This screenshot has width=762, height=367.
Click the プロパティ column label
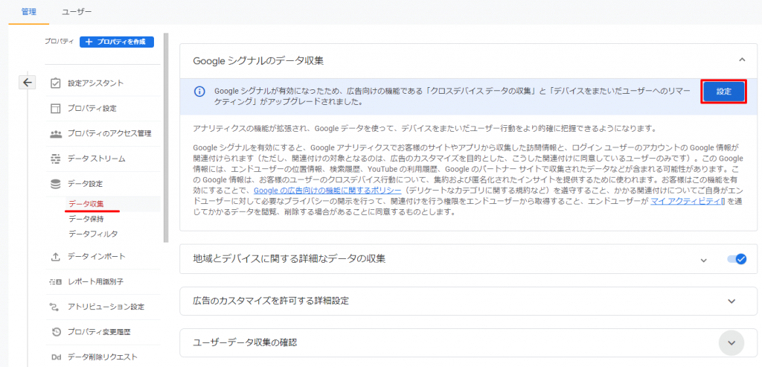pos(60,42)
